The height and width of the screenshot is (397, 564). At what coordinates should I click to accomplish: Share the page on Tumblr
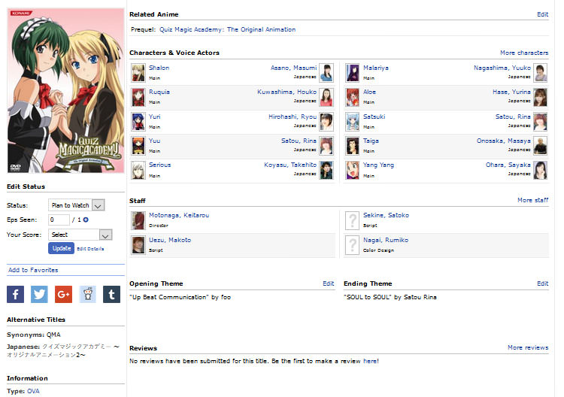111,294
